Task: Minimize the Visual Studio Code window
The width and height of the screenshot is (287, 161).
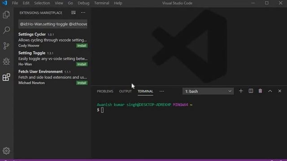Action: click(x=253, y=3)
